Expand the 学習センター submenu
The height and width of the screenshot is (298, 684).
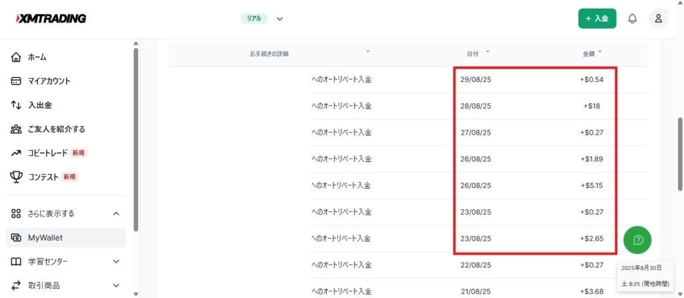click(116, 261)
